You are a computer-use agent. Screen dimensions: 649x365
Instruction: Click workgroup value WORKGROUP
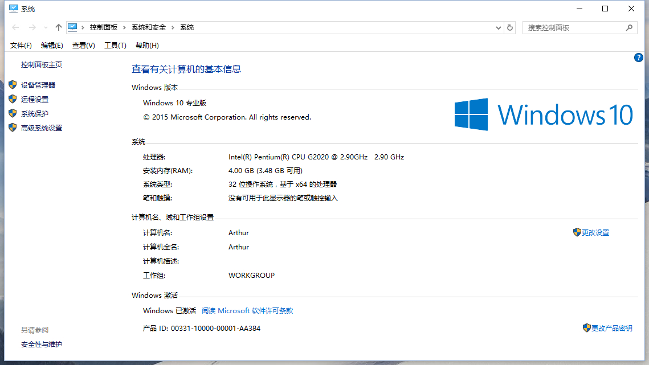tap(251, 275)
